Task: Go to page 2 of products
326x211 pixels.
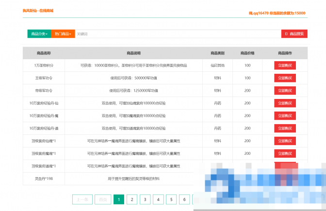Action: click(x=131, y=199)
